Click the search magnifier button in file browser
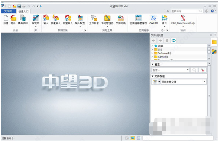Viewport: 219px width, 142px height. click(x=194, y=70)
